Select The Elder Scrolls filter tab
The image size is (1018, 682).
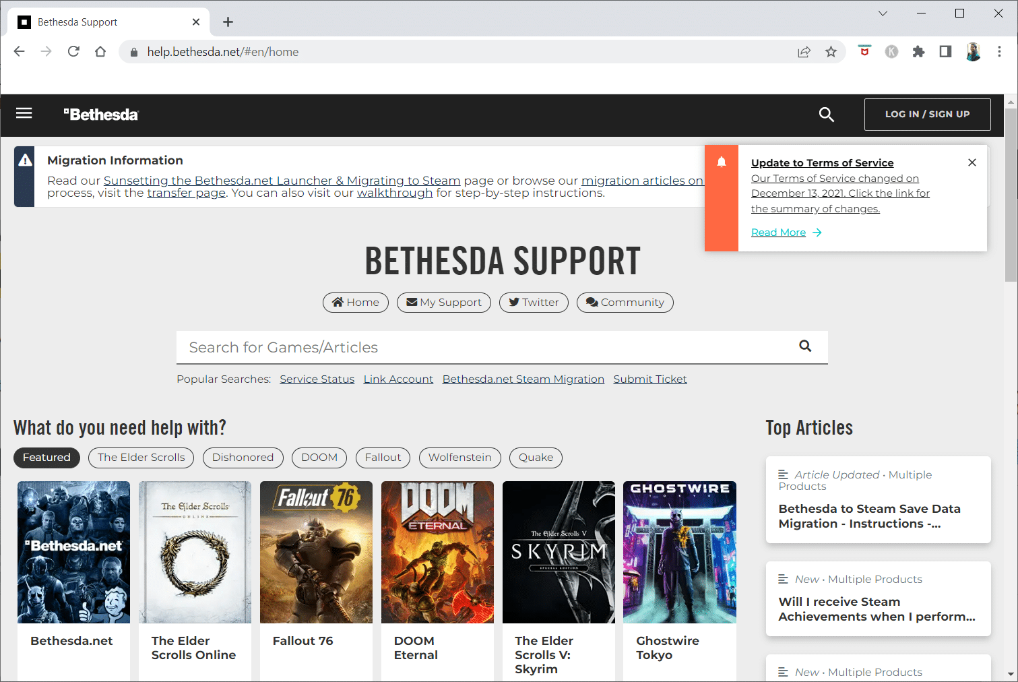pyautogui.click(x=141, y=458)
